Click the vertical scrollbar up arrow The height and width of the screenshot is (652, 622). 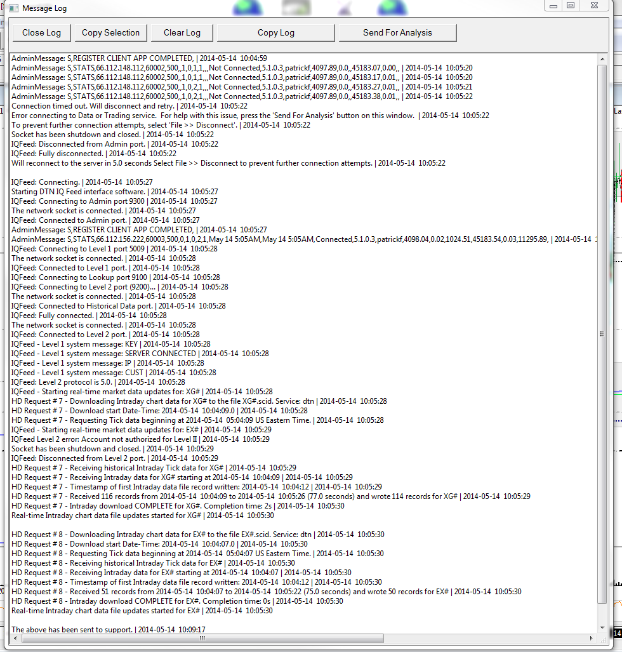coord(602,59)
